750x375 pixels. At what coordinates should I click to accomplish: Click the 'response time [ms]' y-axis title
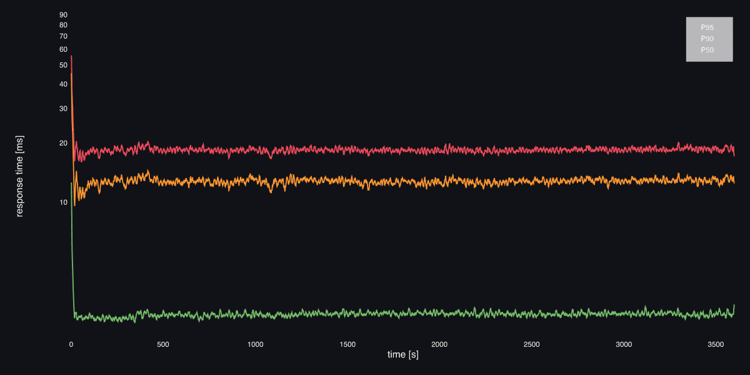19,176
